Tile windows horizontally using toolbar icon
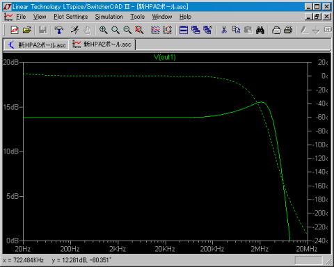 pyautogui.click(x=184, y=30)
